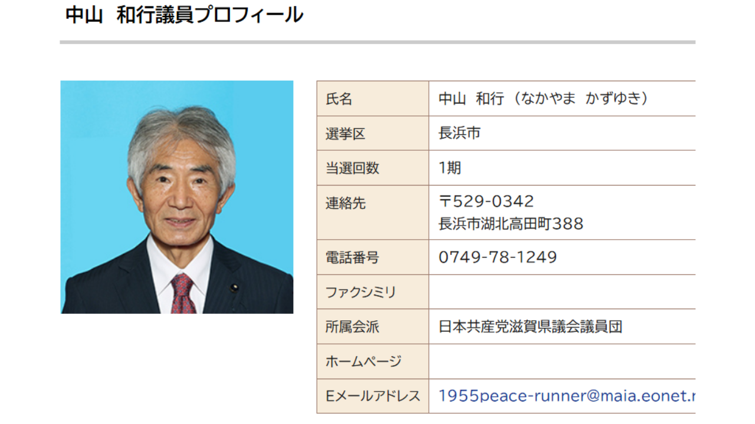Click the gray divider under the heading

tap(377, 41)
